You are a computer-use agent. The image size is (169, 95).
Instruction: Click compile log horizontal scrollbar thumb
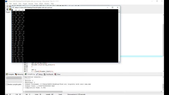44,92
